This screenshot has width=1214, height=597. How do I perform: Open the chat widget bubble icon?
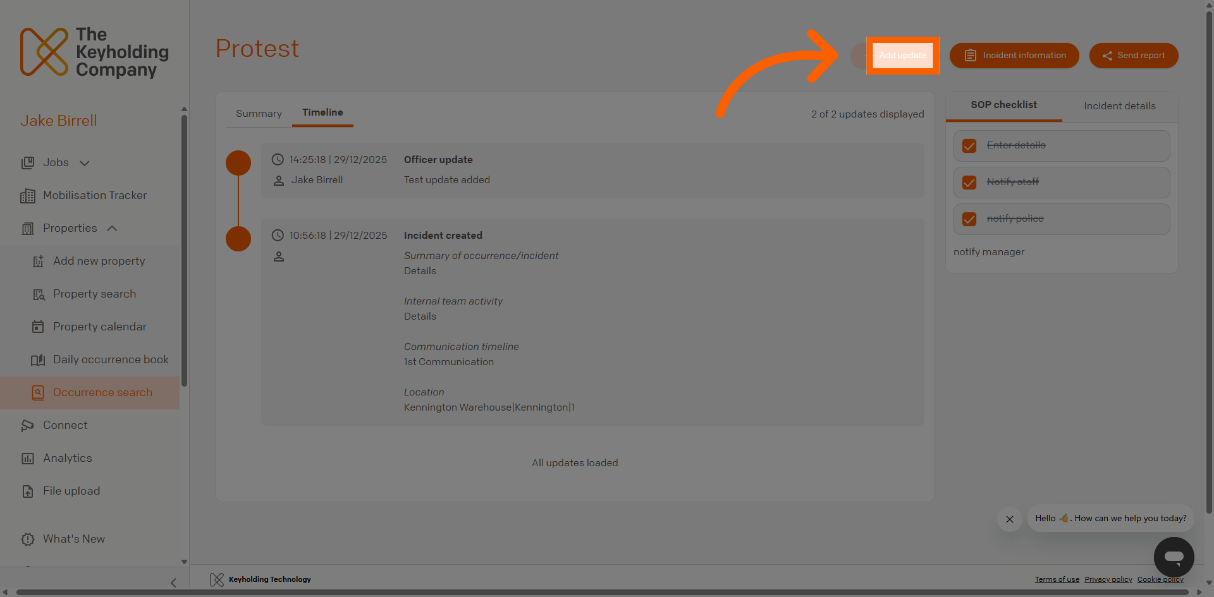coord(1174,557)
